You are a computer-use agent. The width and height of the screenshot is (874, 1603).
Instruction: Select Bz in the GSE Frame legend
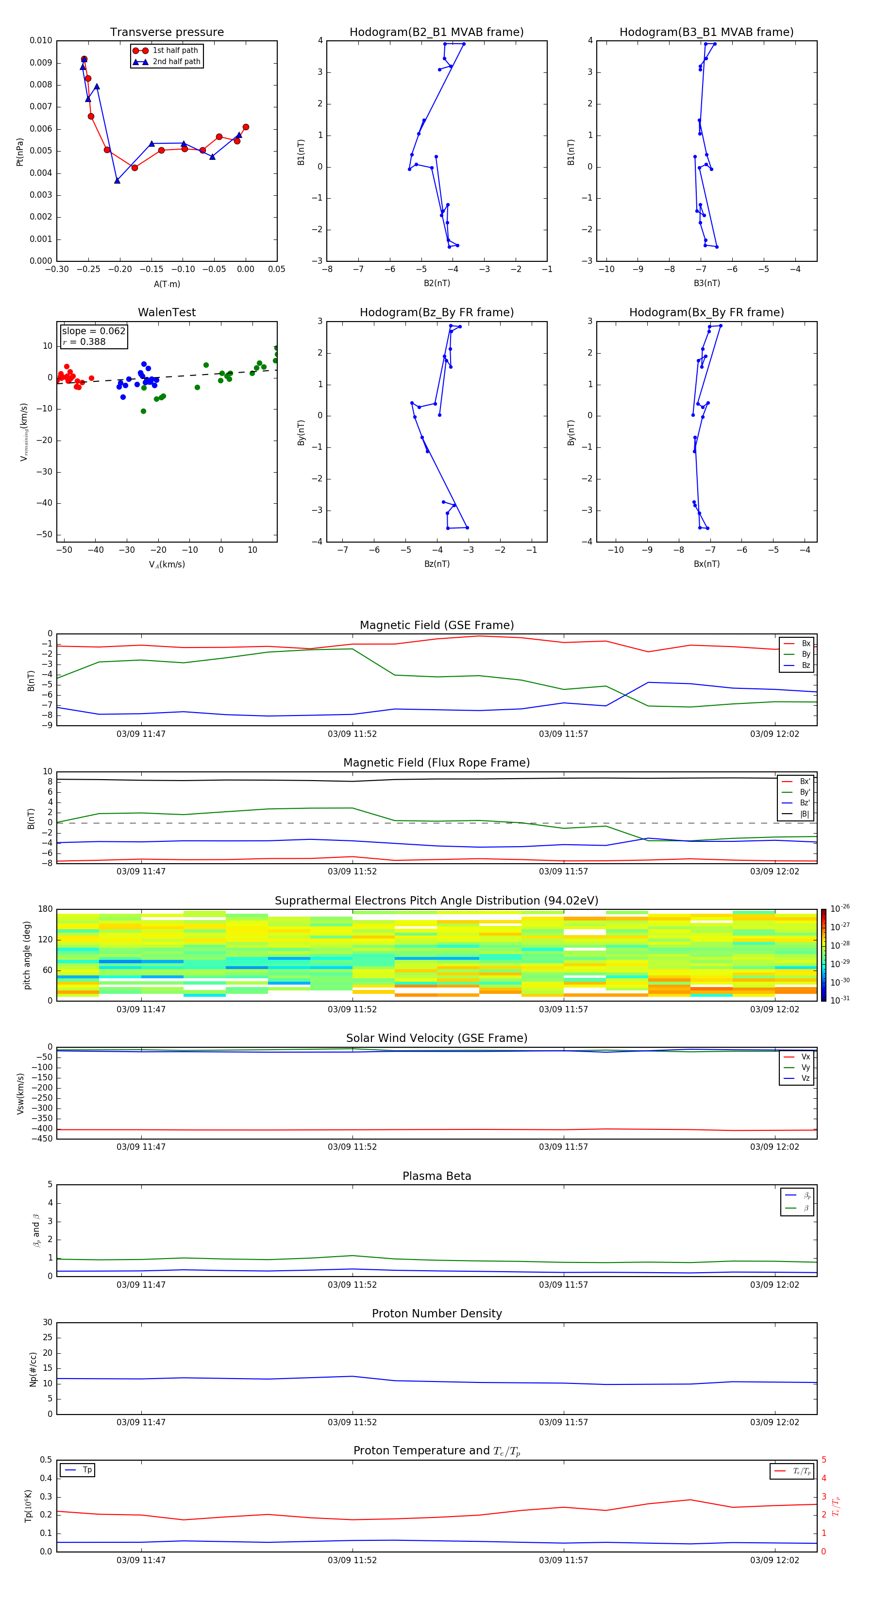(797, 665)
